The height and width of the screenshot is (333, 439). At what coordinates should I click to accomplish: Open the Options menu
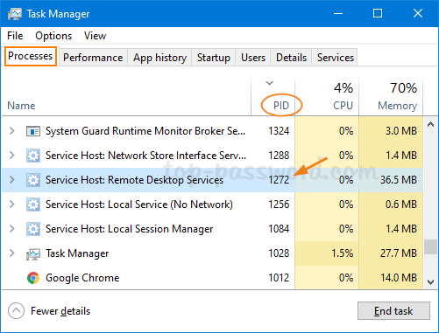tap(53, 36)
